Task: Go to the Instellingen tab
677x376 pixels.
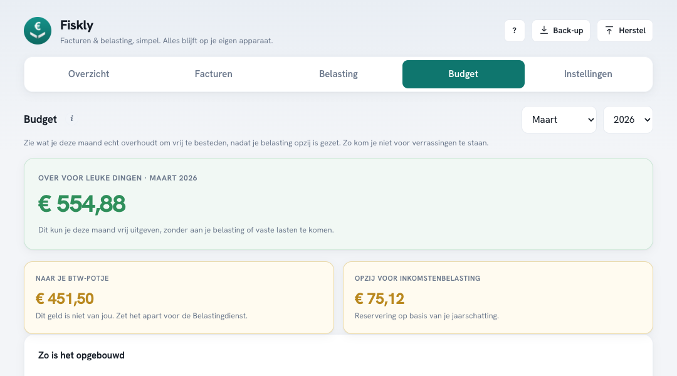Action: coord(588,74)
